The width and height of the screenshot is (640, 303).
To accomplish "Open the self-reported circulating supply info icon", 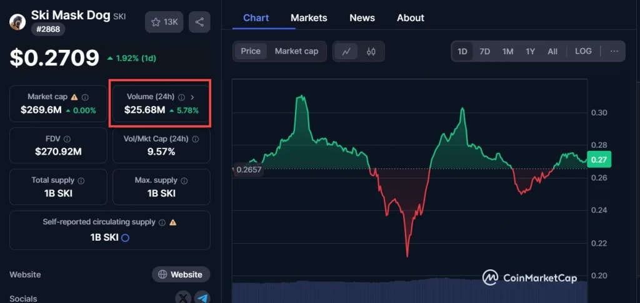I will [x=162, y=223].
